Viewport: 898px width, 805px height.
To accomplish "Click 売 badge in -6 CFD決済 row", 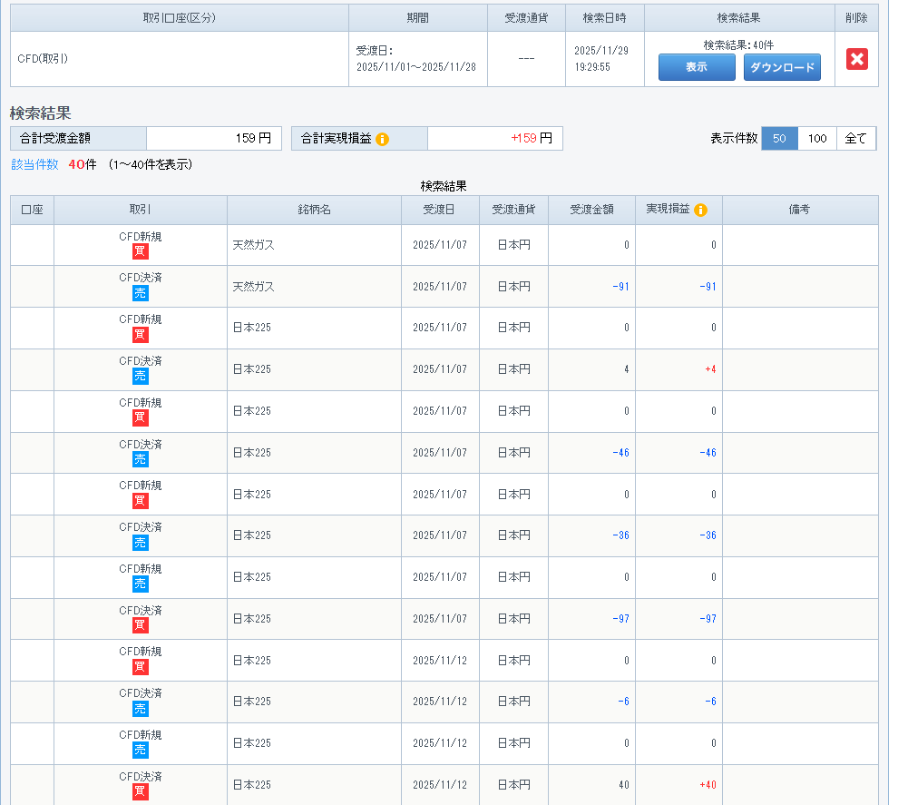I will point(141,709).
